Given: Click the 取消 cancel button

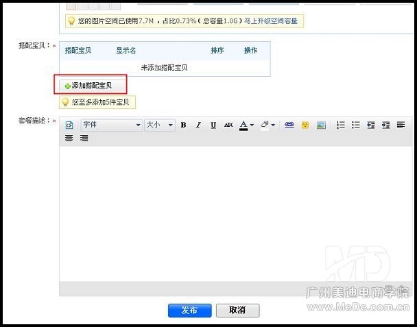Looking at the screenshot, I should [x=238, y=311].
